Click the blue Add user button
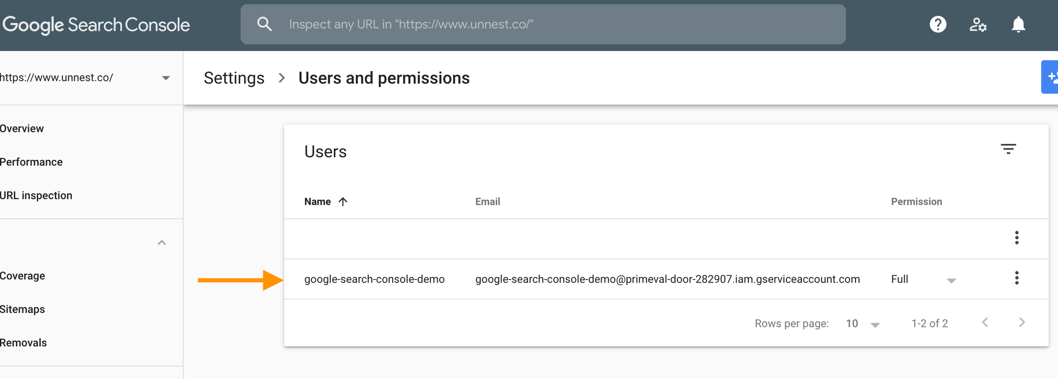The height and width of the screenshot is (379, 1058). coord(1050,77)
